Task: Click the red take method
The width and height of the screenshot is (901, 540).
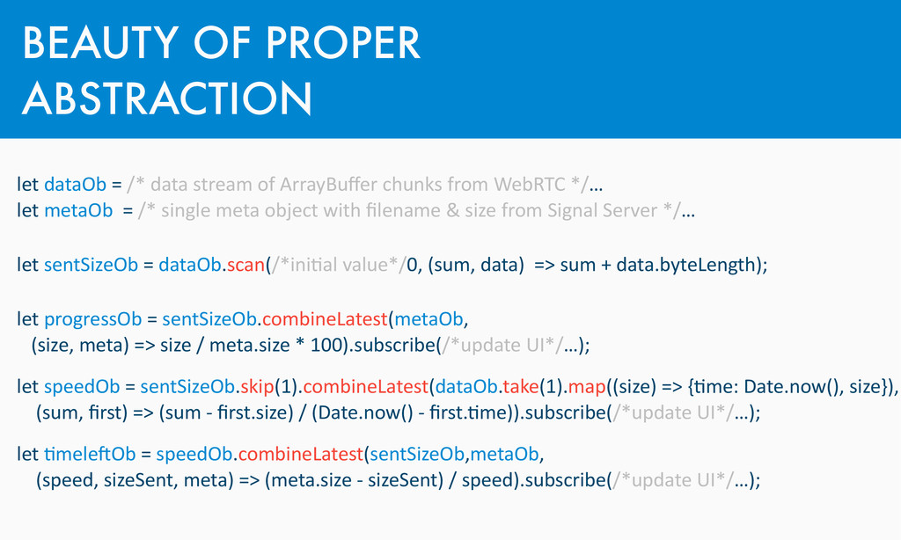Action: tap(521, 387)
